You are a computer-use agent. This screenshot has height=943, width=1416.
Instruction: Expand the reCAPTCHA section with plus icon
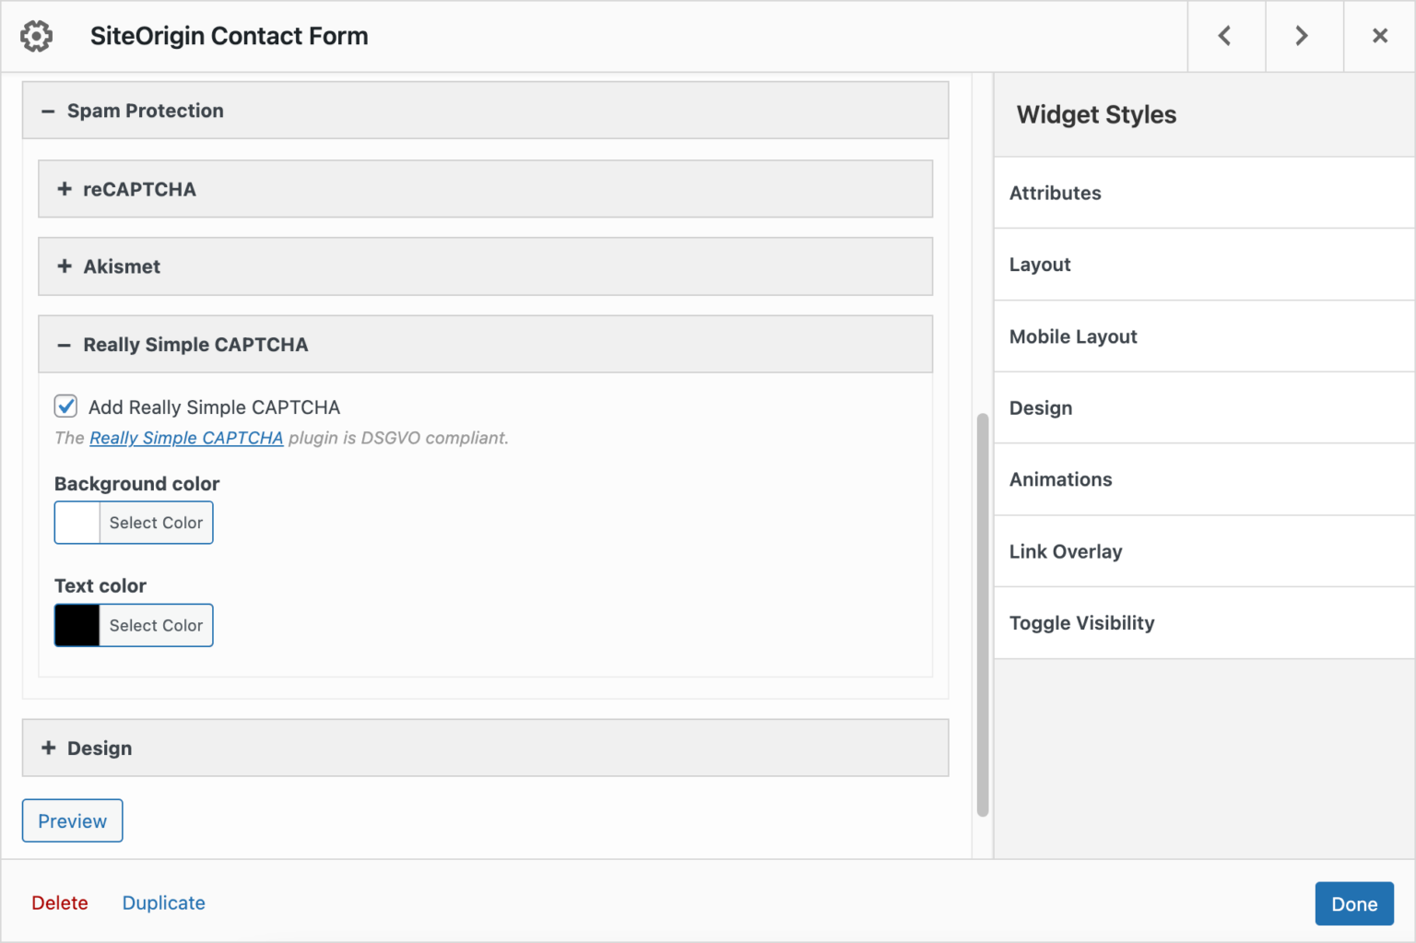(64, 189)
